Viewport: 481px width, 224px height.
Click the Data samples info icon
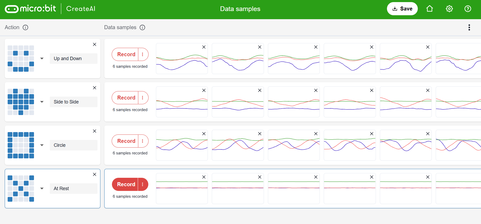point(143,27)
